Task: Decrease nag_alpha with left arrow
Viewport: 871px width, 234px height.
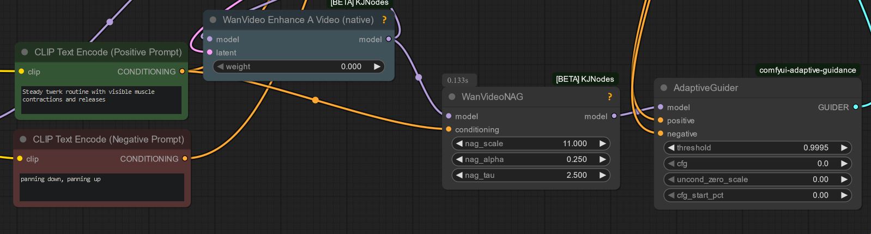Action: pos(459,159)
